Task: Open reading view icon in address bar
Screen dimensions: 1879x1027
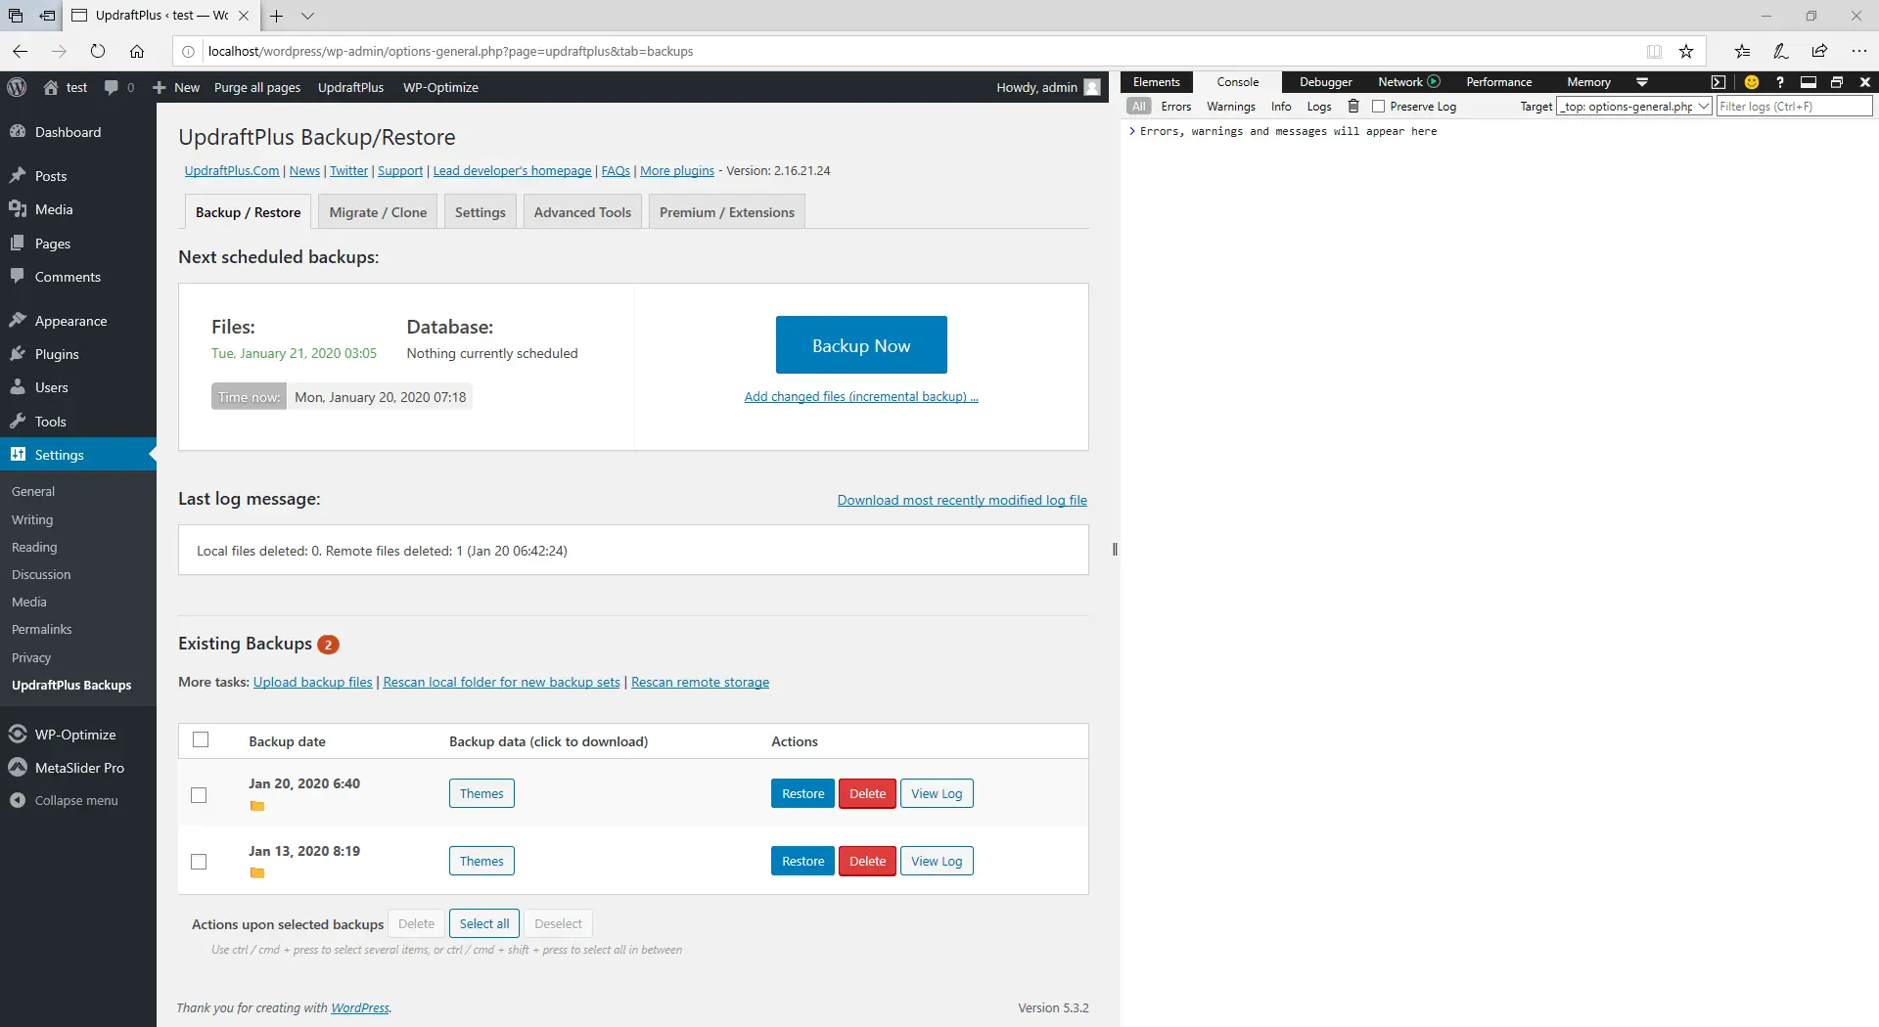Action: coord(1654,51)
